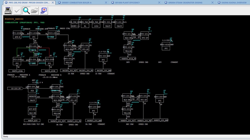Select the PIC3-200 PID function block
250x140 pixels.
[52, 35]
